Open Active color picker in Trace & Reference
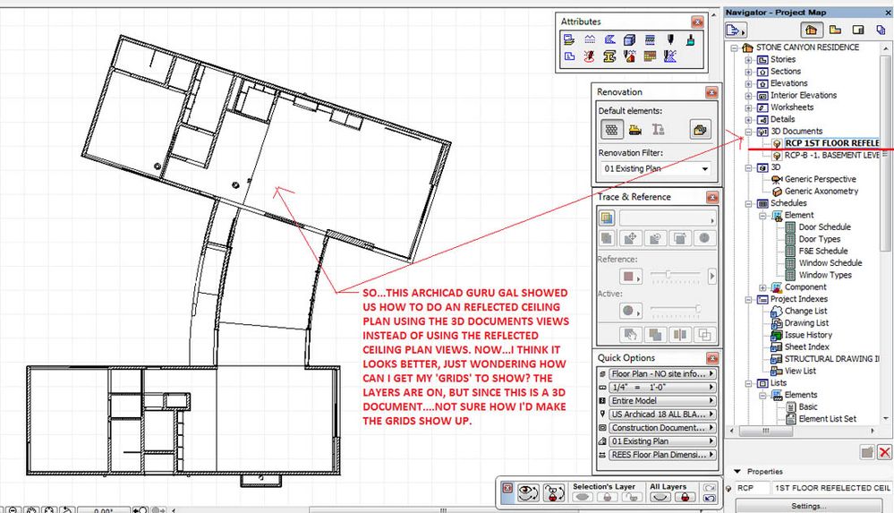The image size is (894, 513). pos(630,311)
